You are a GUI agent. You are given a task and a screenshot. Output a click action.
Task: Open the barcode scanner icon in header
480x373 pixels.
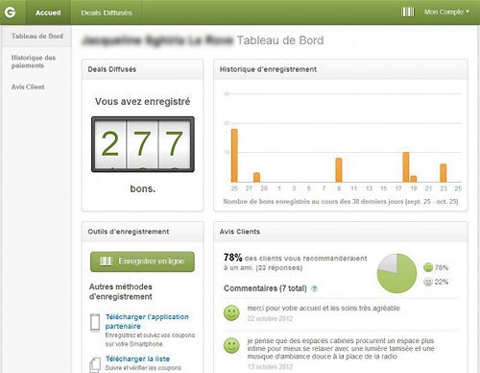tap(408, 12)
